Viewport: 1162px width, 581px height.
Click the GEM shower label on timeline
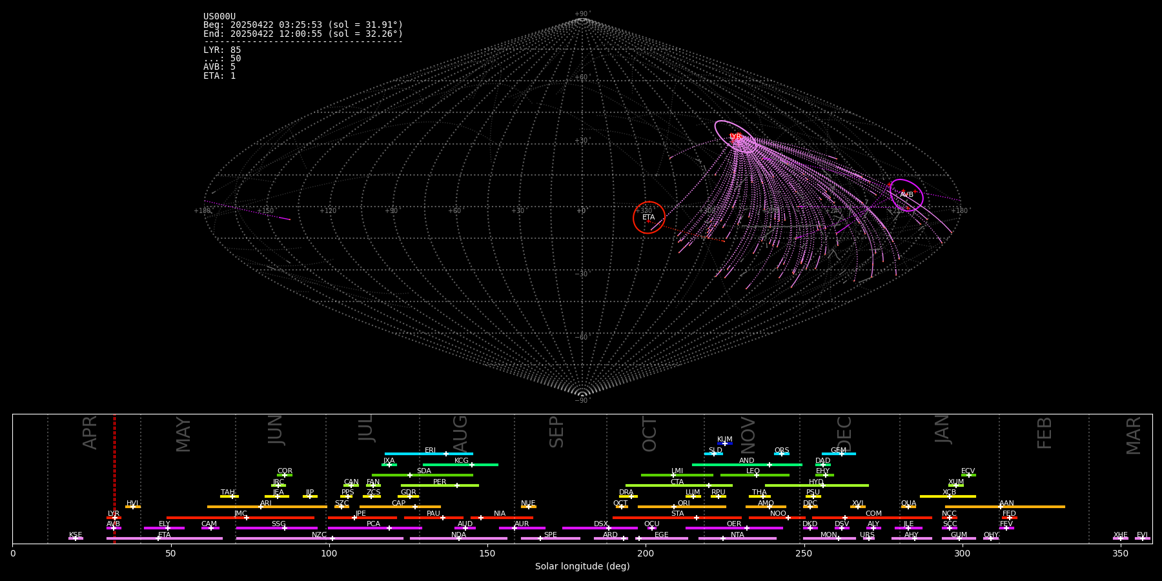pyautogui.click(x=839, y=451)
